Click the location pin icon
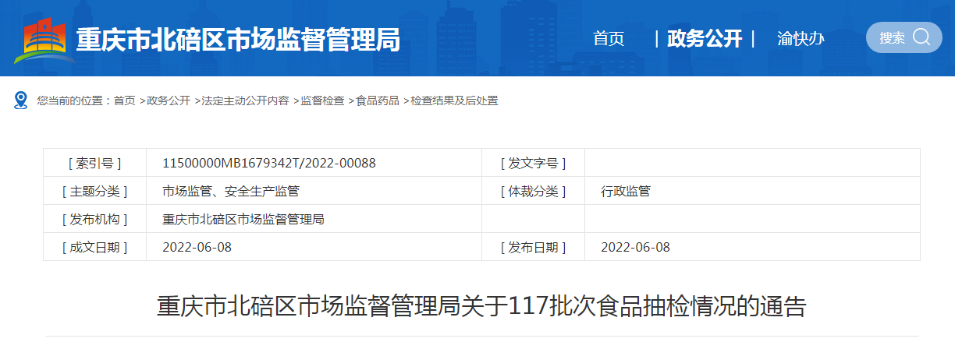 tap(22, 100)
